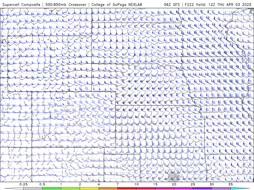Click the magenta 20–25 color bar segment
254x190 pixels.
[184, 188]
